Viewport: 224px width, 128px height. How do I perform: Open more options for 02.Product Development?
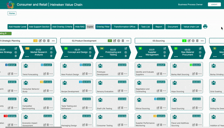(128, 41)
